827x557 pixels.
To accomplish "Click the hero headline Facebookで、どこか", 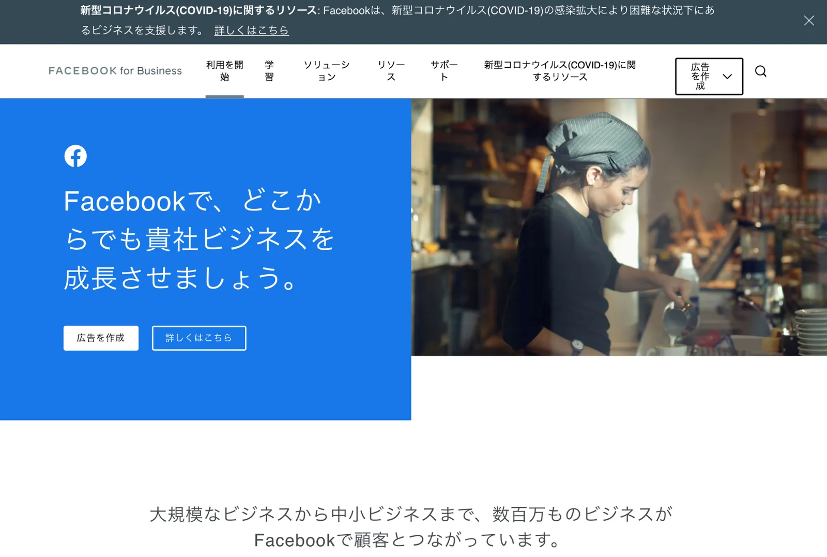I will (193, 201).
